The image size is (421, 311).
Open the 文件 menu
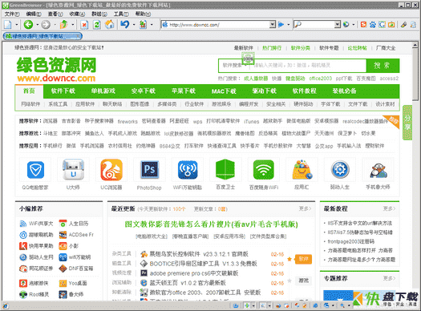click(x=12, y=14)
